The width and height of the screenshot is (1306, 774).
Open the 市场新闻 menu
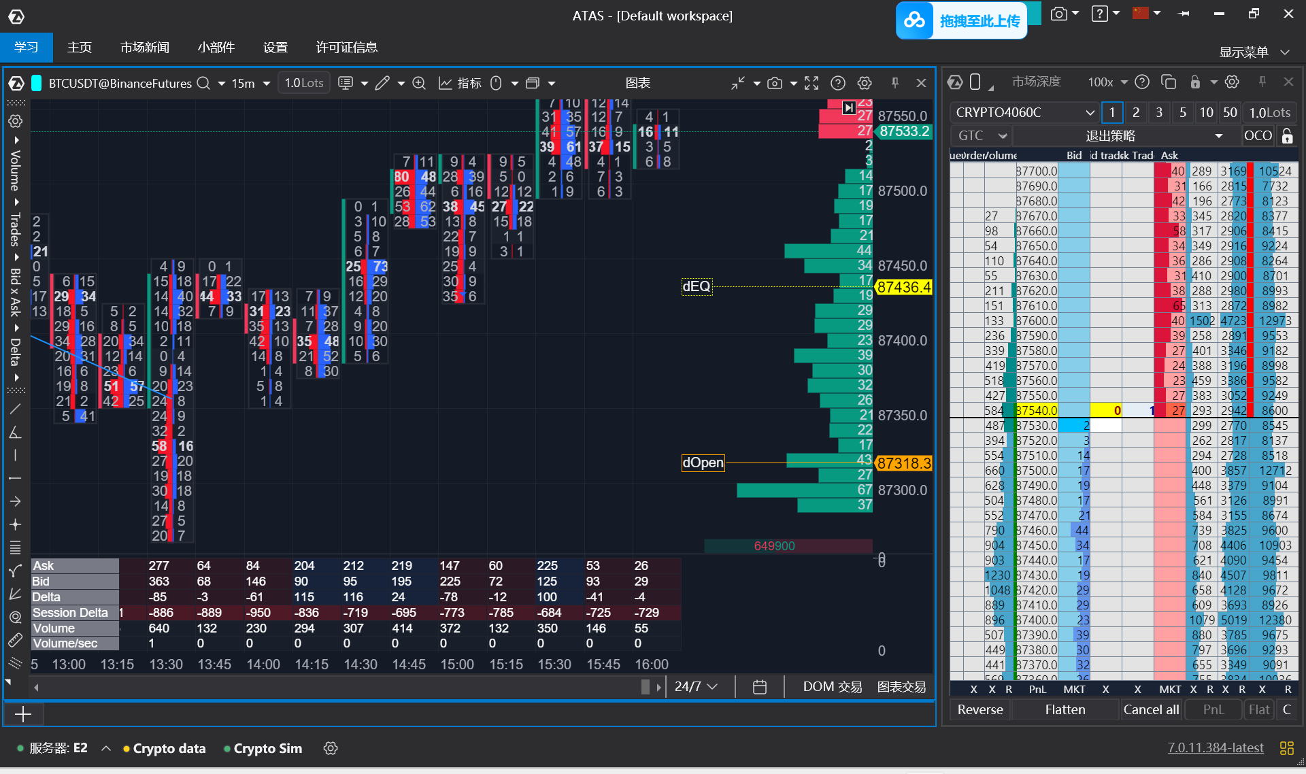point(144,48)
